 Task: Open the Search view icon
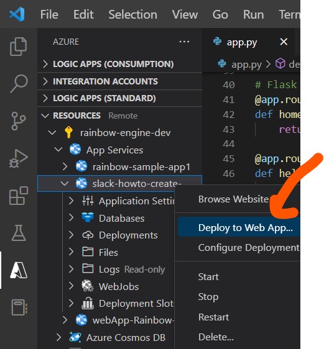click(x=19, y=84)
